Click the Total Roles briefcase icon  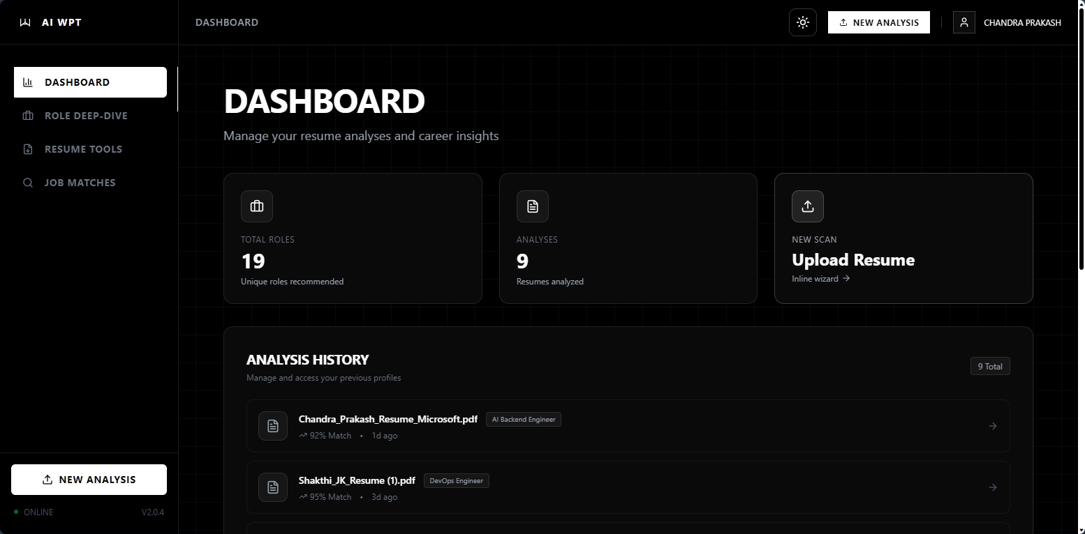point(257,206)
